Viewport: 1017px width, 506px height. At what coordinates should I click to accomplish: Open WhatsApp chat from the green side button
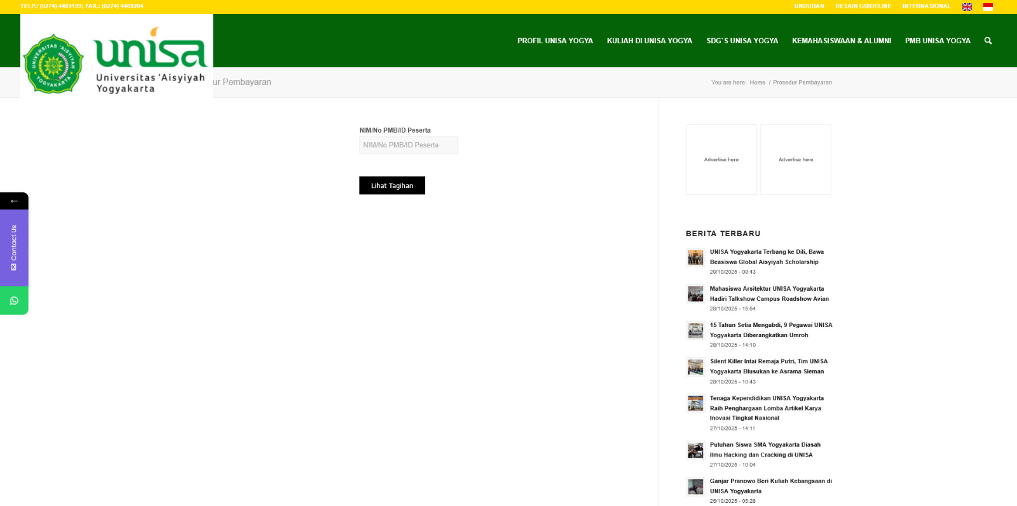tap(14, 301)
